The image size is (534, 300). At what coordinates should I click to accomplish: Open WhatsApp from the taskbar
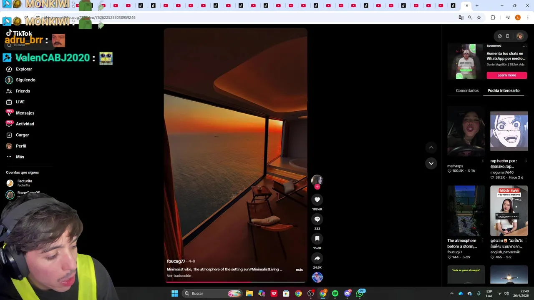[360, 293]
